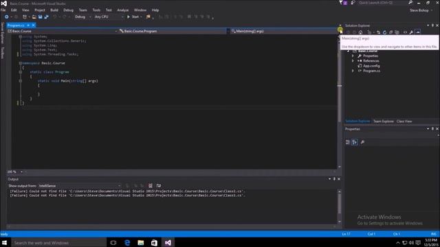Screen dimensions: 440x247
Task: Click the Show All Files icon
Action: tap(397, 32)
